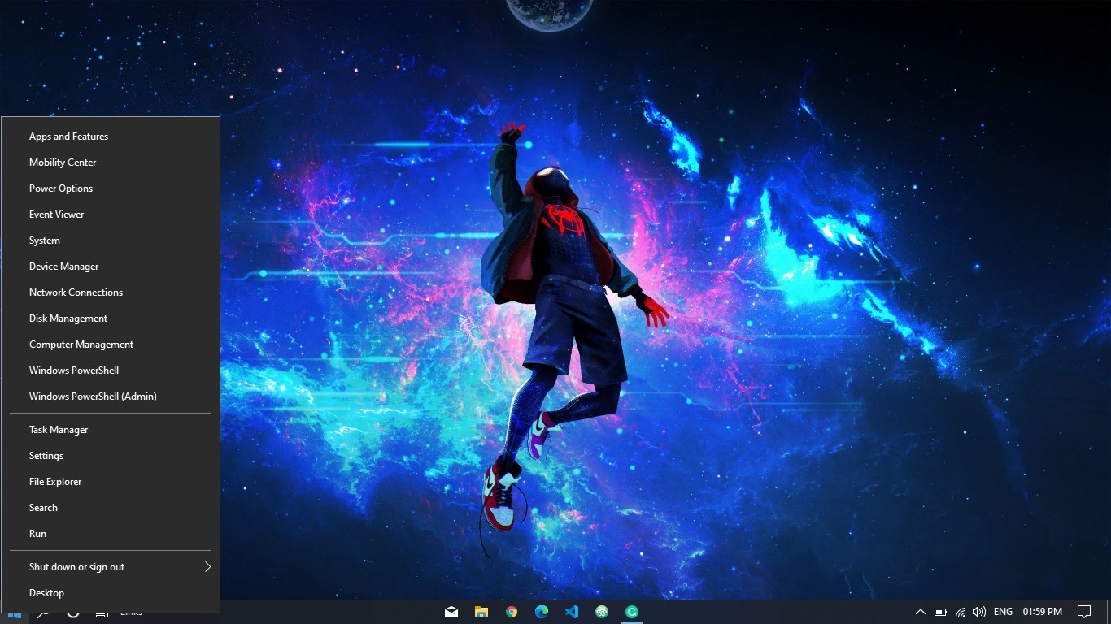Screen dimensions: 1111x624
Task: Open Network Connections from the menu
Action: coord(111,292)
